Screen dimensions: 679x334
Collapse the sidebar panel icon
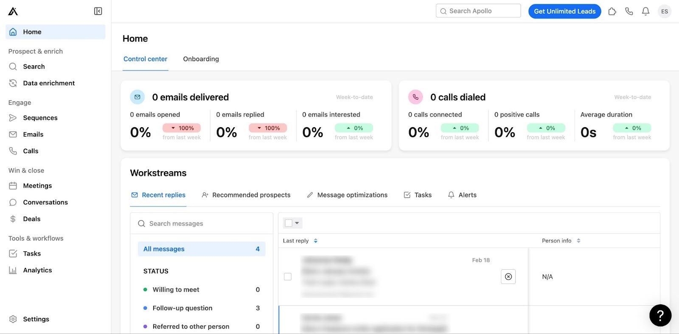[98, 11]
